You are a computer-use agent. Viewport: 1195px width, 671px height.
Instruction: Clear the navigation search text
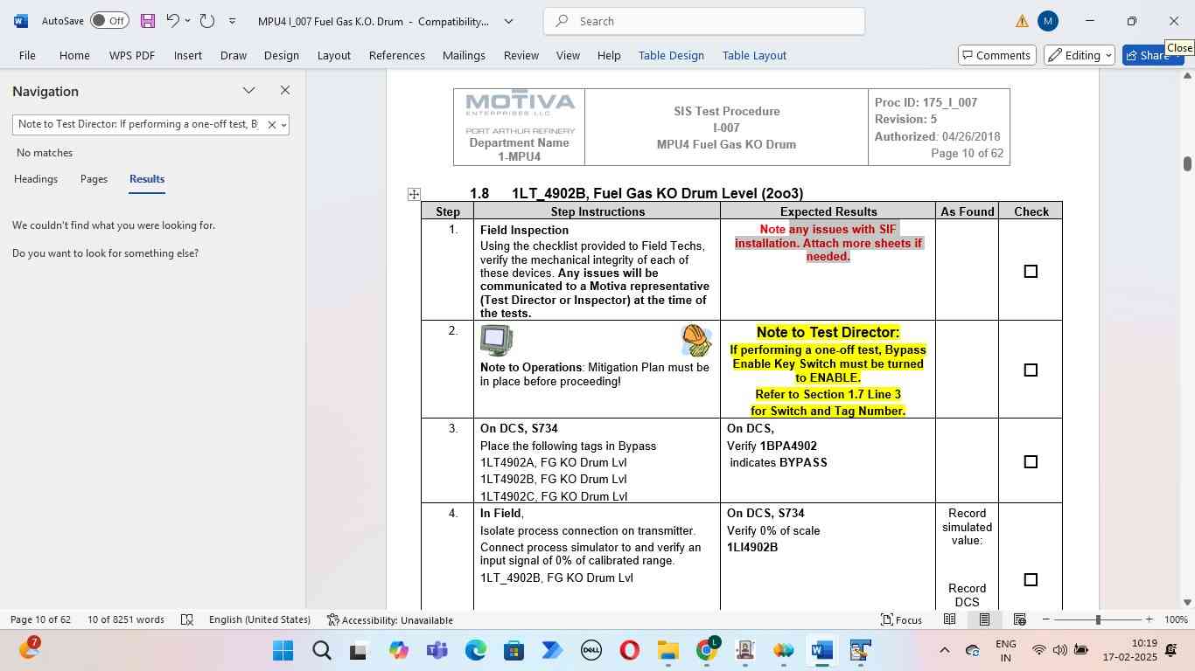[271, 125]
